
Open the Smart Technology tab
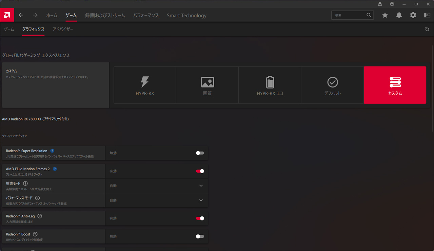(186, 15)
